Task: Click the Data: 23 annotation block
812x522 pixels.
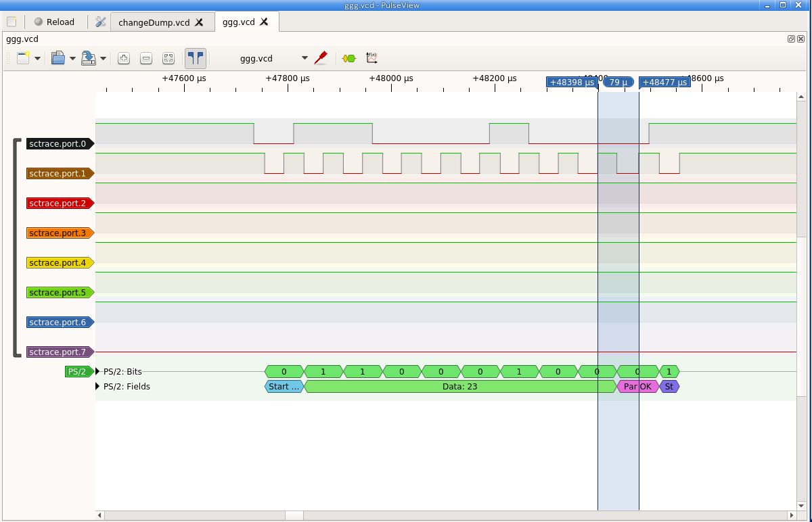Action: click(460, 386)
